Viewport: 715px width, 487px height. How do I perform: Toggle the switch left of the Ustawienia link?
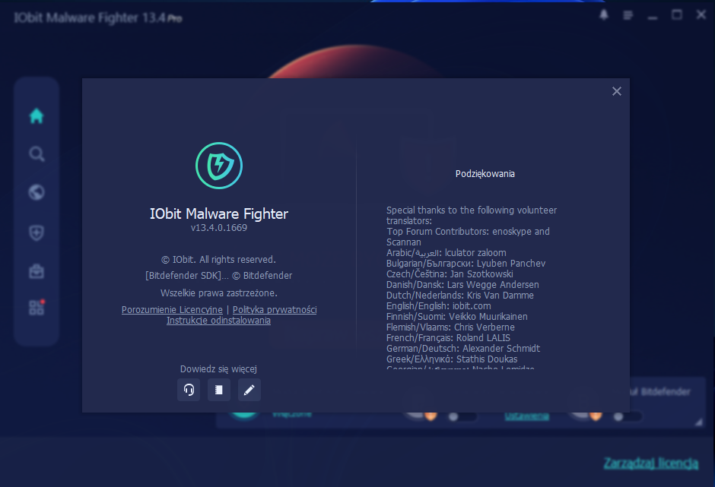[x=463, y=416]
